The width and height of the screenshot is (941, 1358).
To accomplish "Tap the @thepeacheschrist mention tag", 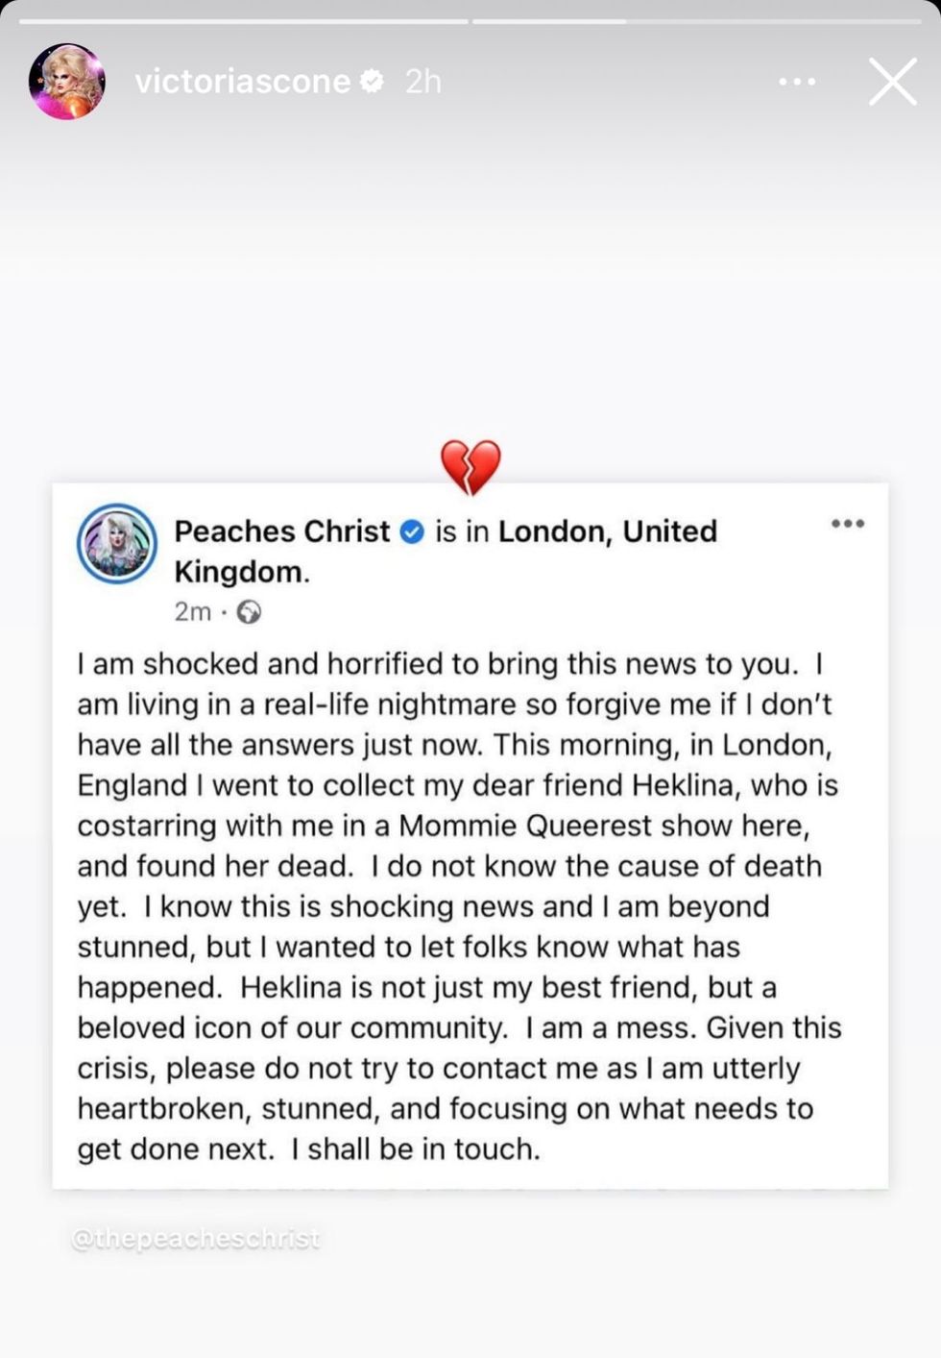I will (x=196, y=1239).
